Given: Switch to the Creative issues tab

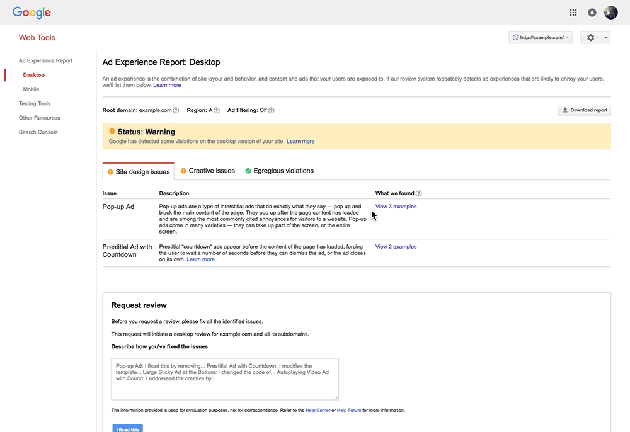Looking at the screenshot, I should pyautogui.click(x=208, y=171).
